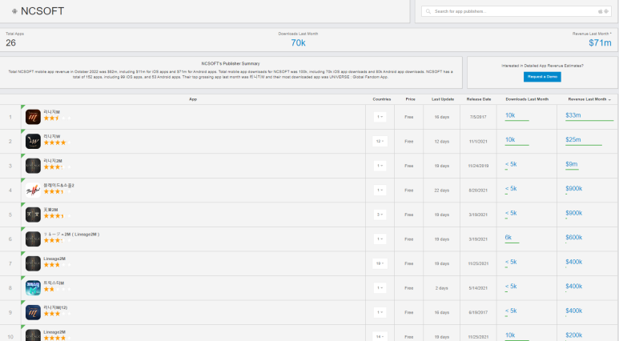Open the 天堂2M app icon in rank 5
Viewport: 619px width, 341px height.
[33, 215]
